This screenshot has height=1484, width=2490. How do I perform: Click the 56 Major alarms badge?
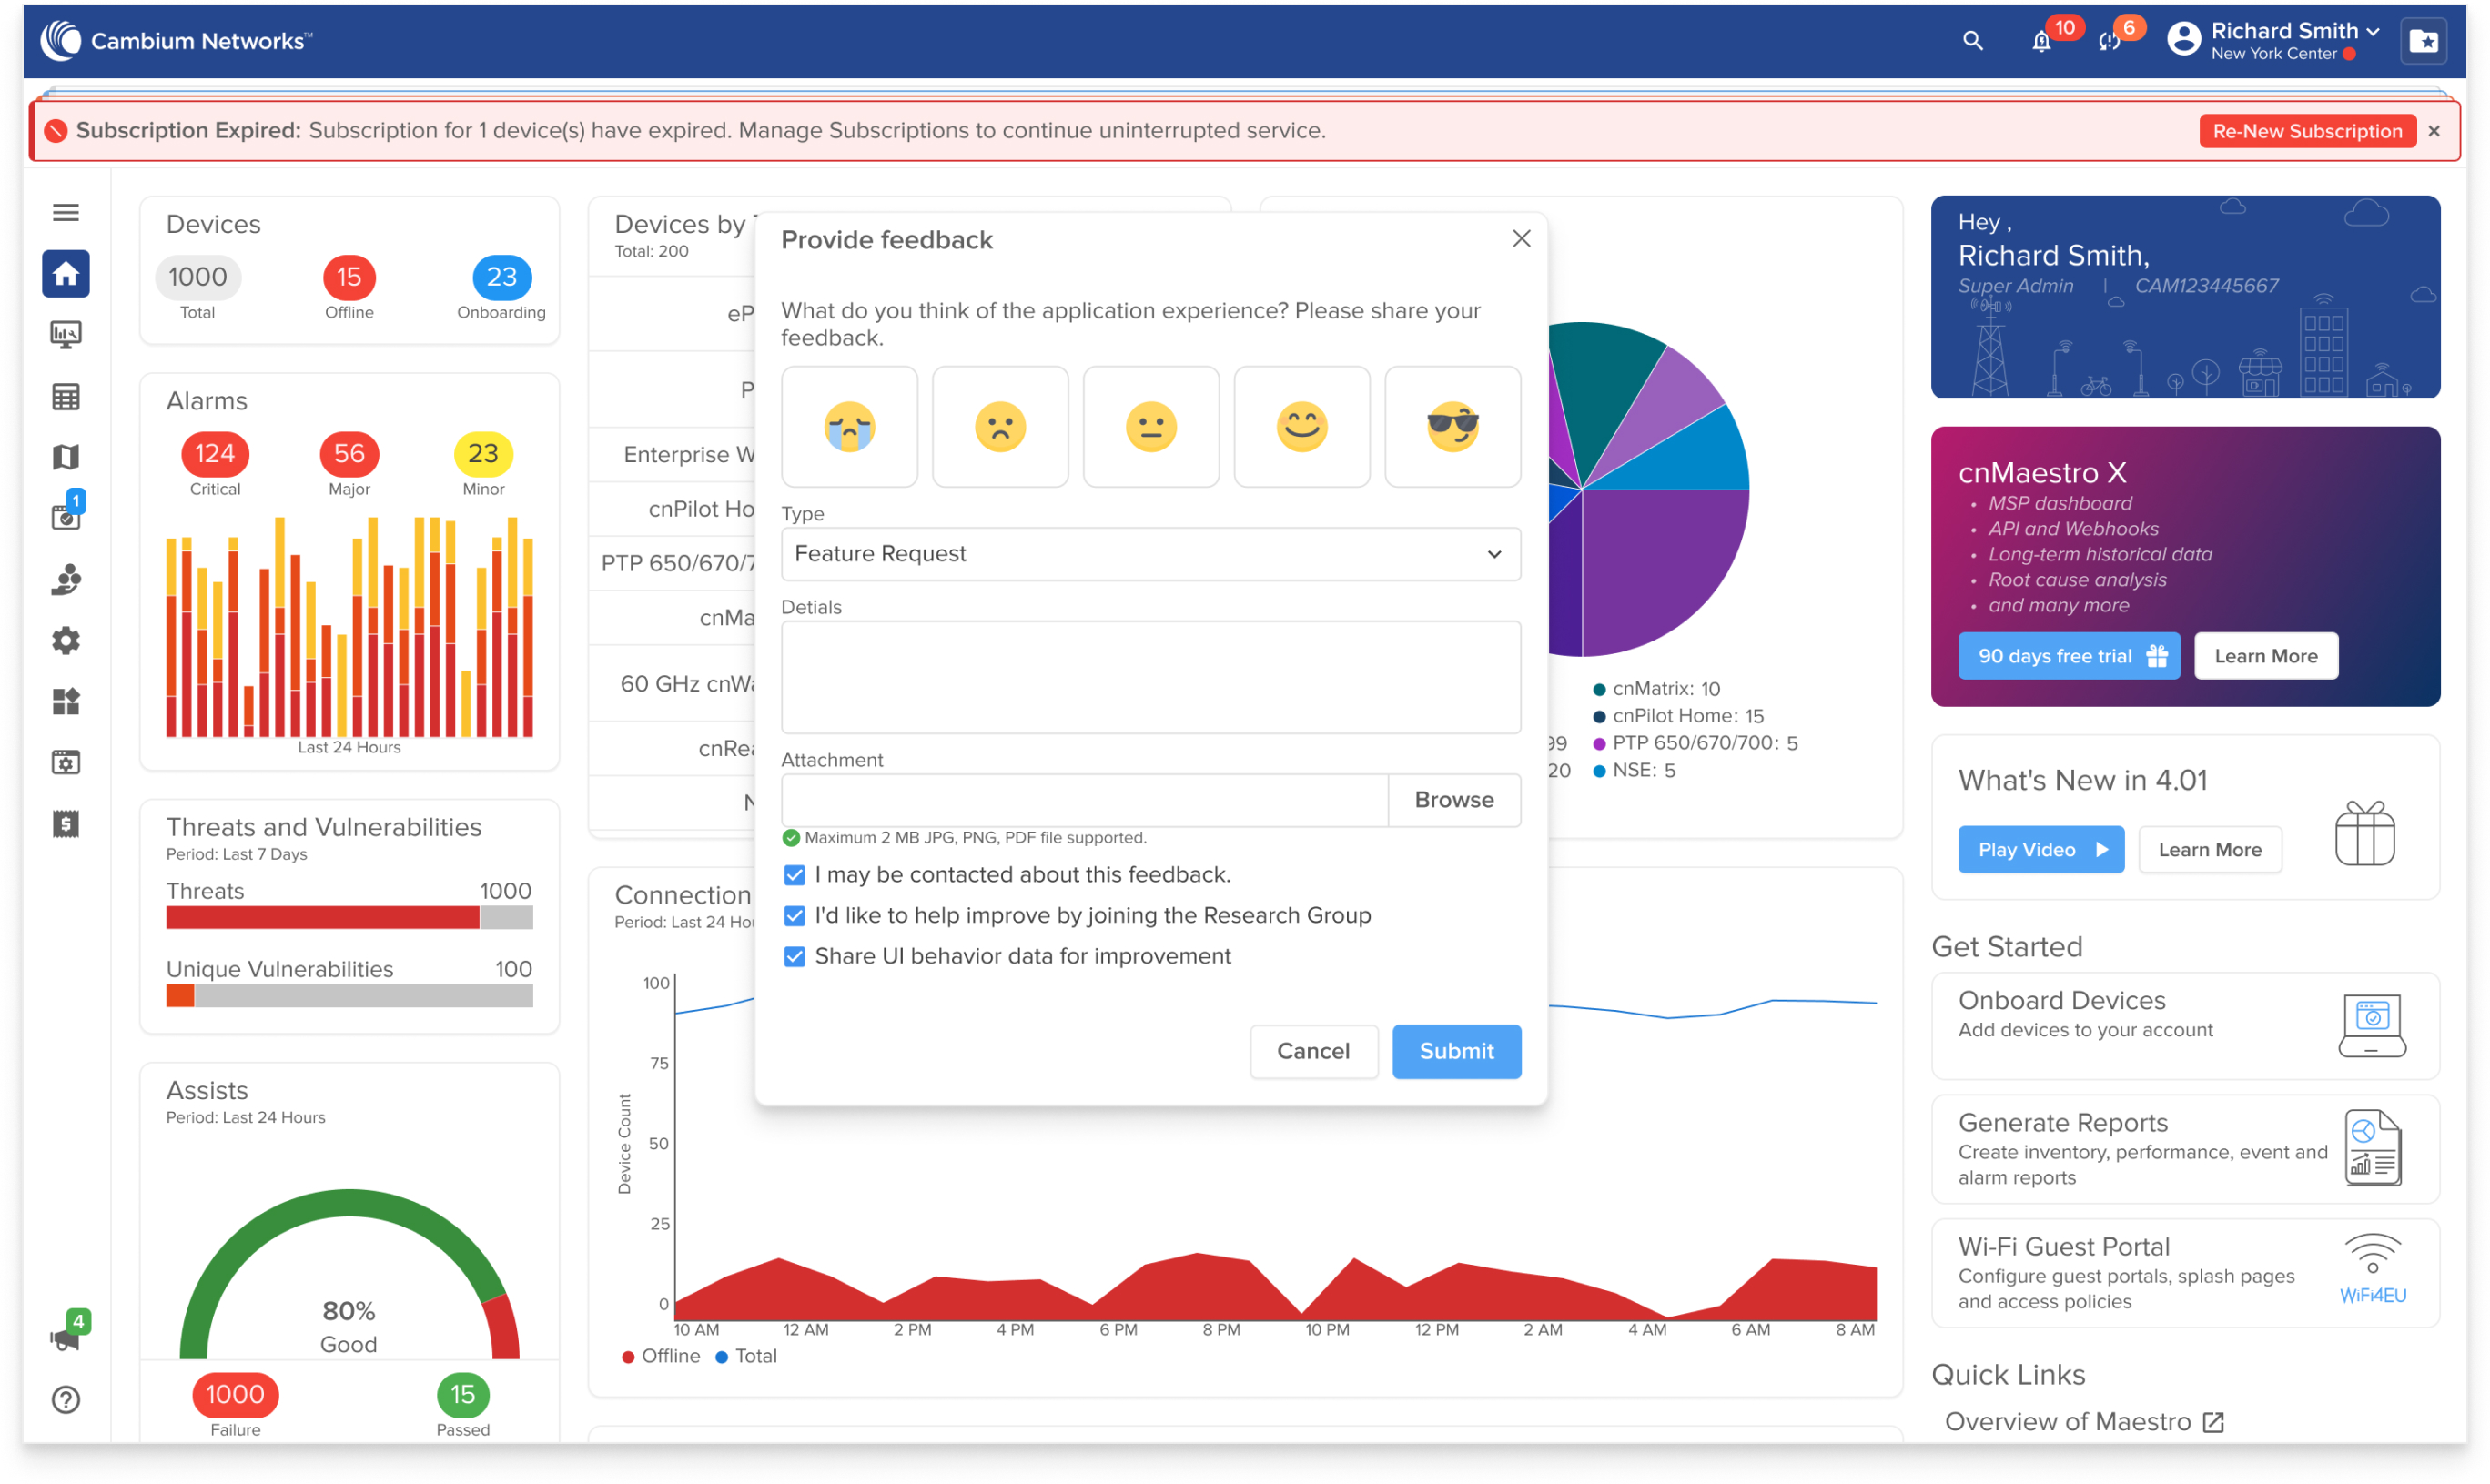349,454
